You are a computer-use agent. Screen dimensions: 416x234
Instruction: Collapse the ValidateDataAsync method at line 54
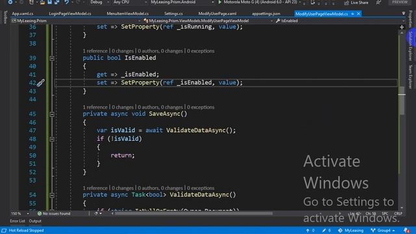tap(52, 195)
